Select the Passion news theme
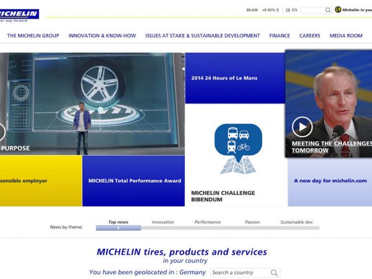Screen dimensions: 372x279 [x=252, y=222]
